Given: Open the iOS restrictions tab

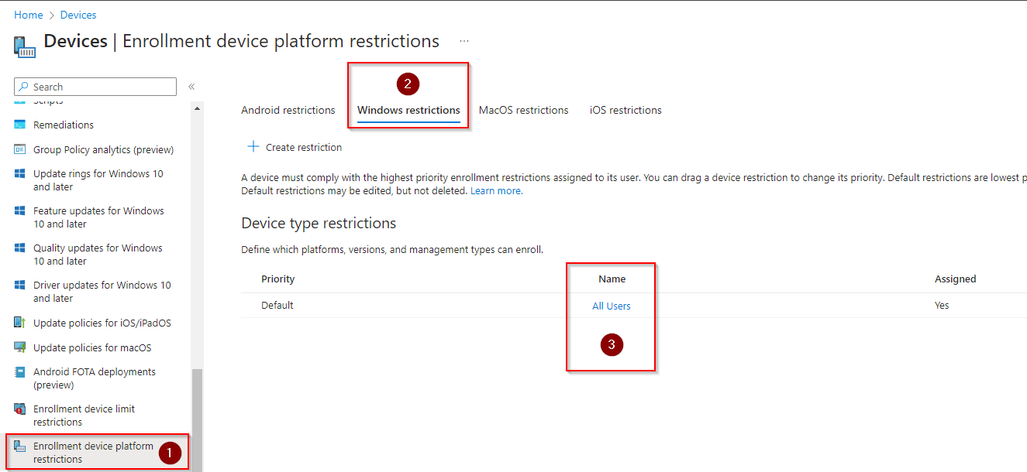Looking at the screenshot, I should (x=626, y=110).
